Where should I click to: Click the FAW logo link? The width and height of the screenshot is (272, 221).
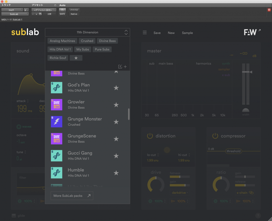click(252, 32)
